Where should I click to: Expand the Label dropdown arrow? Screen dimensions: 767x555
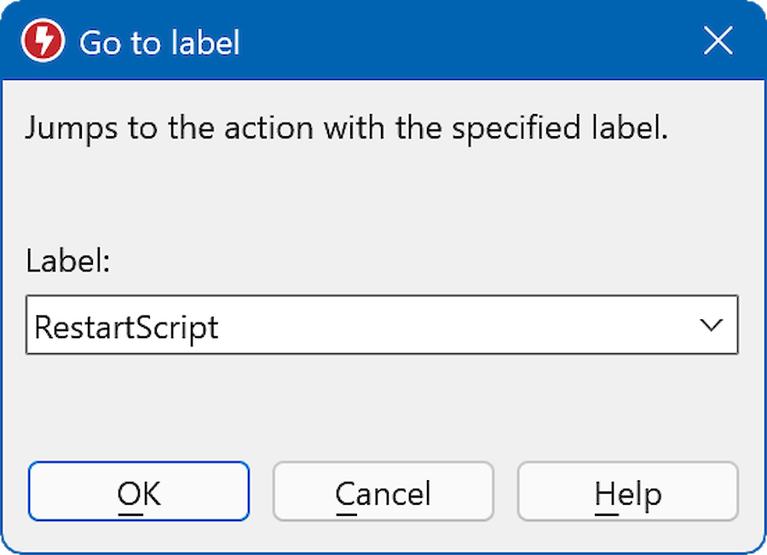coord(711,325)
